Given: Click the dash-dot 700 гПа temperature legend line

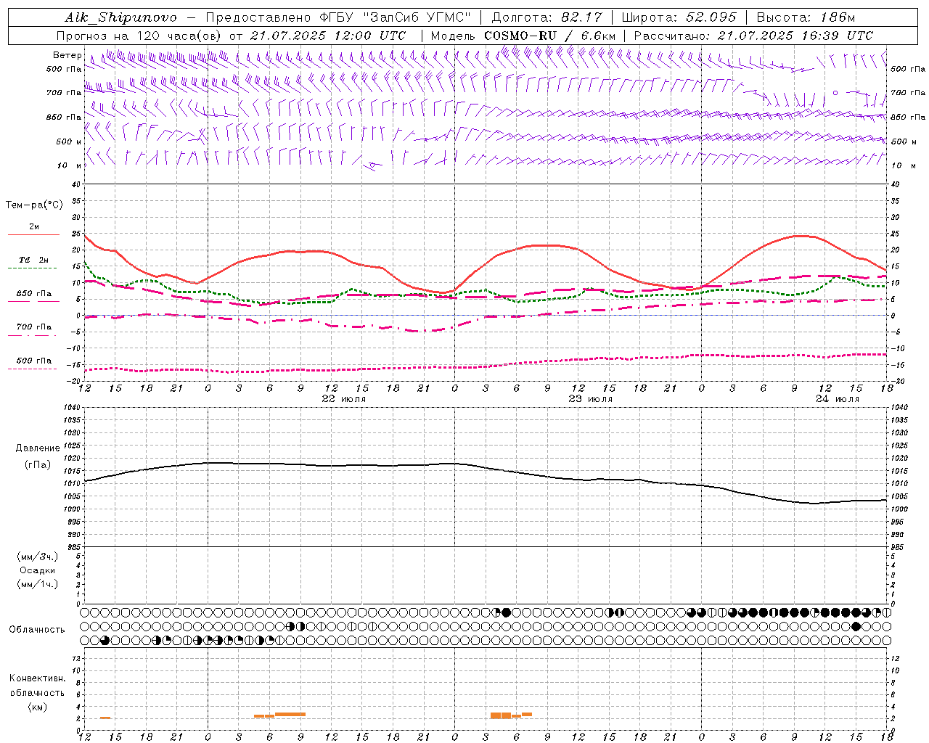Looking at the screenshot, I should 33,336.
